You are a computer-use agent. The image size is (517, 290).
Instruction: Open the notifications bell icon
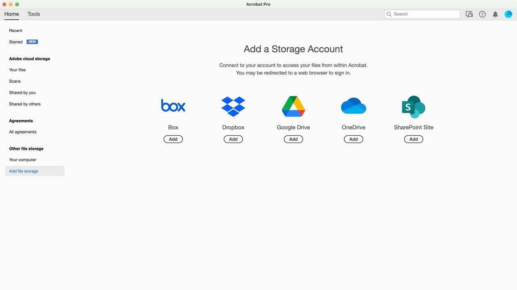495,14
